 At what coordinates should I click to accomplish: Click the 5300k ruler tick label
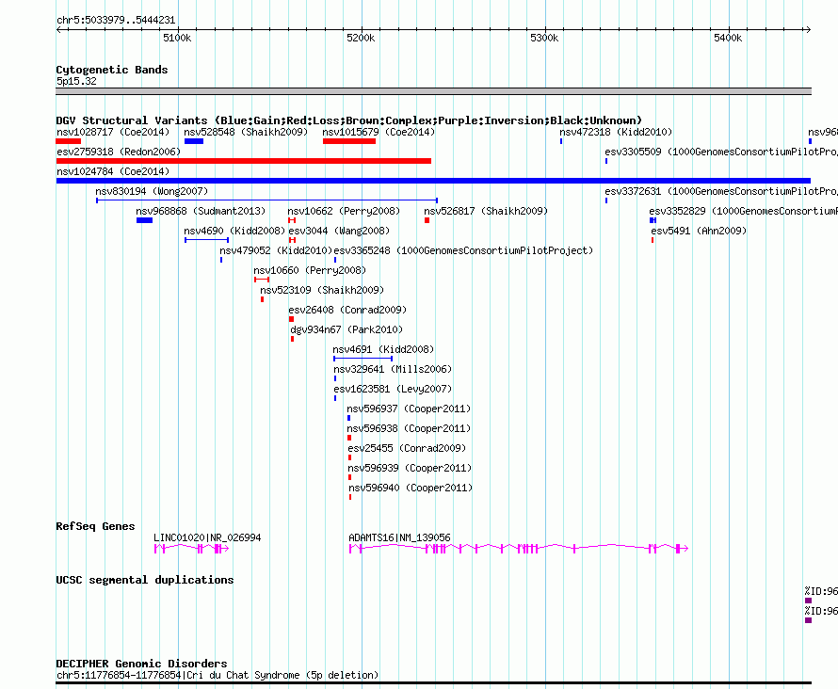coord(544,38)
